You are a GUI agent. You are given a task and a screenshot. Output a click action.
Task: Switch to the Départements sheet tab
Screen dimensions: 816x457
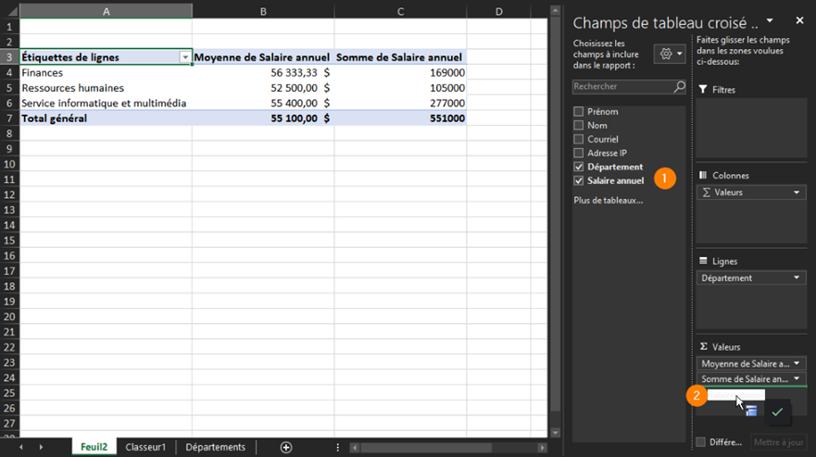coord(215,448)
